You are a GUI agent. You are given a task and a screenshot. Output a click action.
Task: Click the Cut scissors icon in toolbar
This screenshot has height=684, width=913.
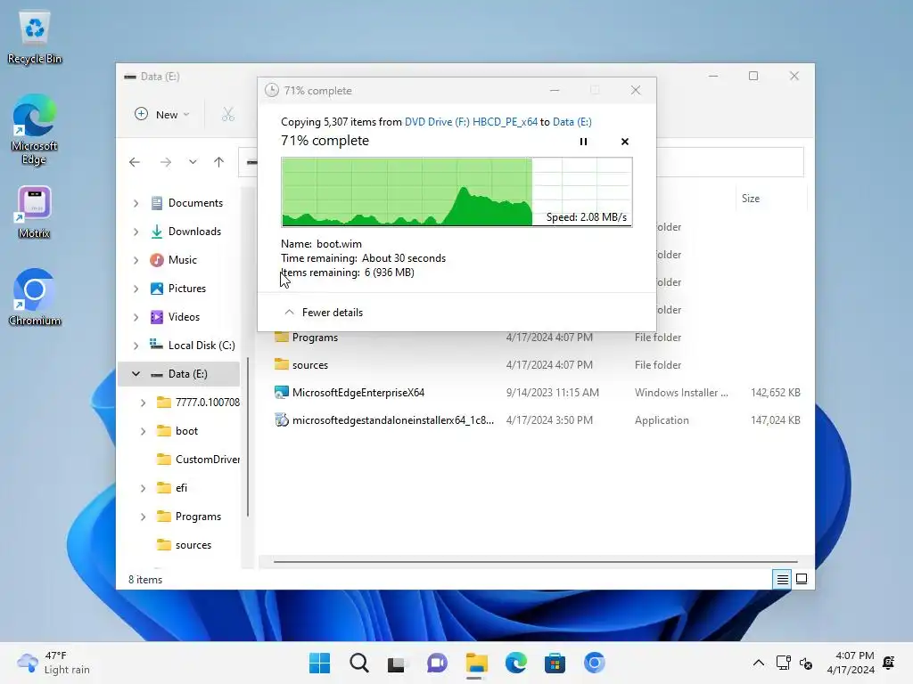pos(227,115)
